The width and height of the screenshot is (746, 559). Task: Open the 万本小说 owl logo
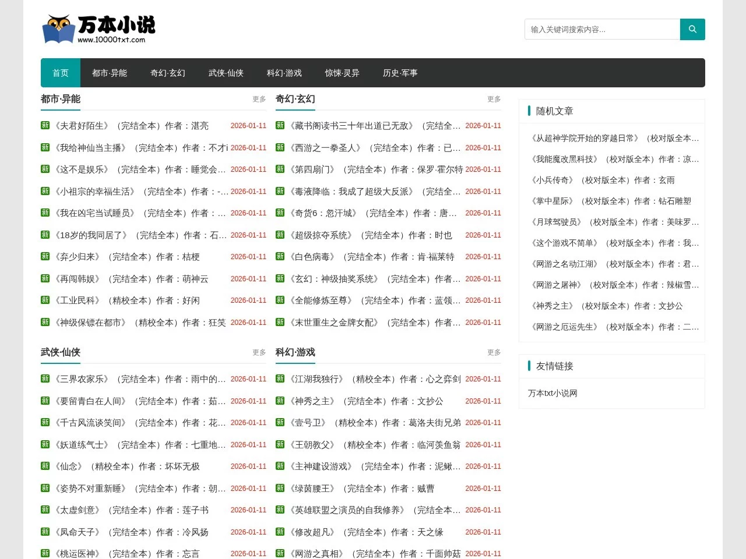point(98,29)
